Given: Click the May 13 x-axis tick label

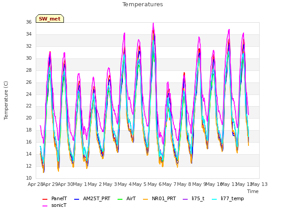Looking at the screenshot, I should (x=260, y=184).
